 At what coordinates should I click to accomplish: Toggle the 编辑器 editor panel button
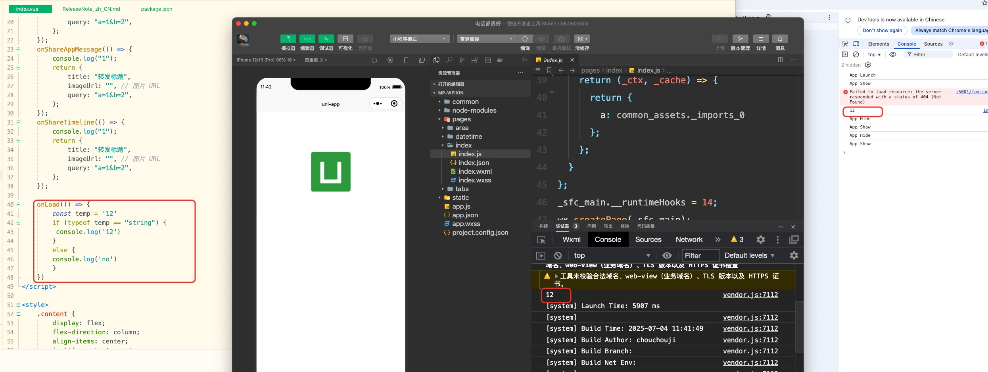pos(307,39)
